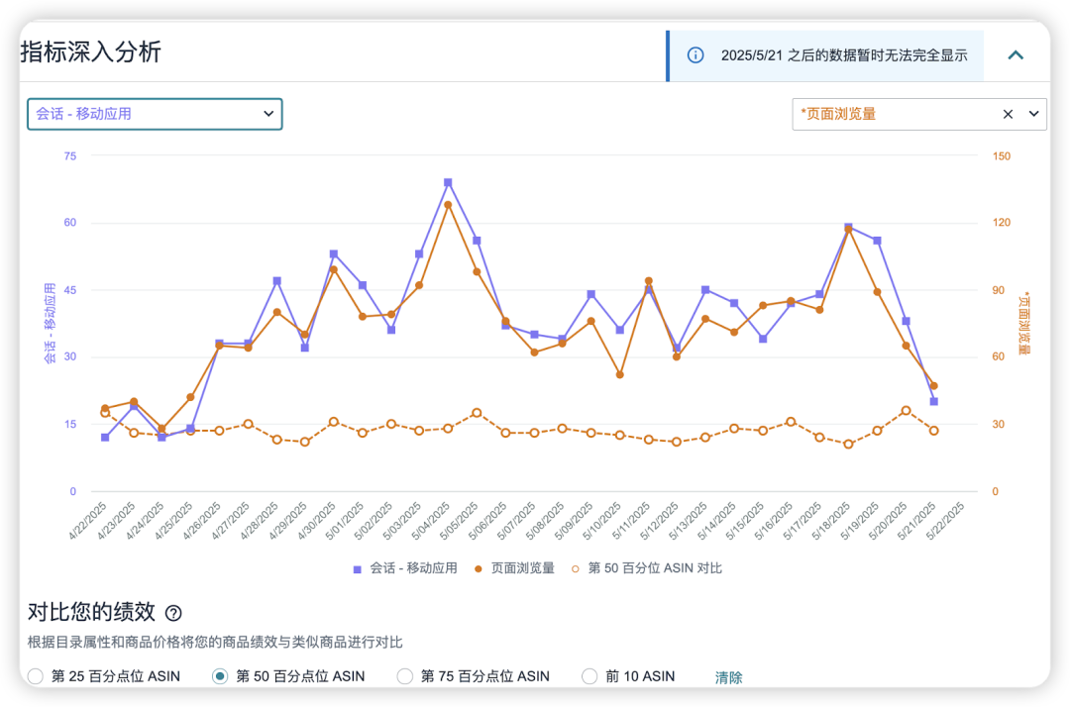Click the purple data point on 5/21/2025
This screenshot has height=707, width=1070.
point(933,402)
